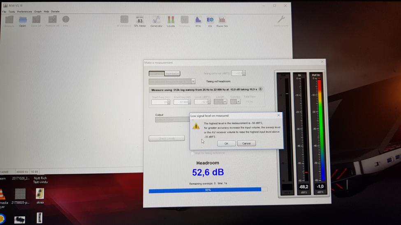Open the Preferences menu
Screen dimensions: 401x225
coord(24,11)
